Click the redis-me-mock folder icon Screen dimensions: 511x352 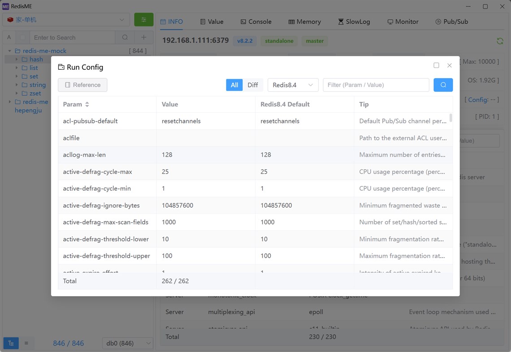tap(17, 51)
